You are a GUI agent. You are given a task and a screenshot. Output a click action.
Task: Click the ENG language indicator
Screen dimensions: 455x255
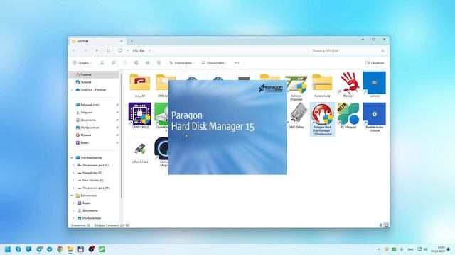point(410,249)
